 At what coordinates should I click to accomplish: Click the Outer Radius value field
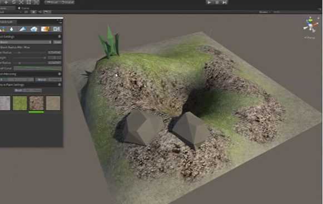tap(54, 53)
